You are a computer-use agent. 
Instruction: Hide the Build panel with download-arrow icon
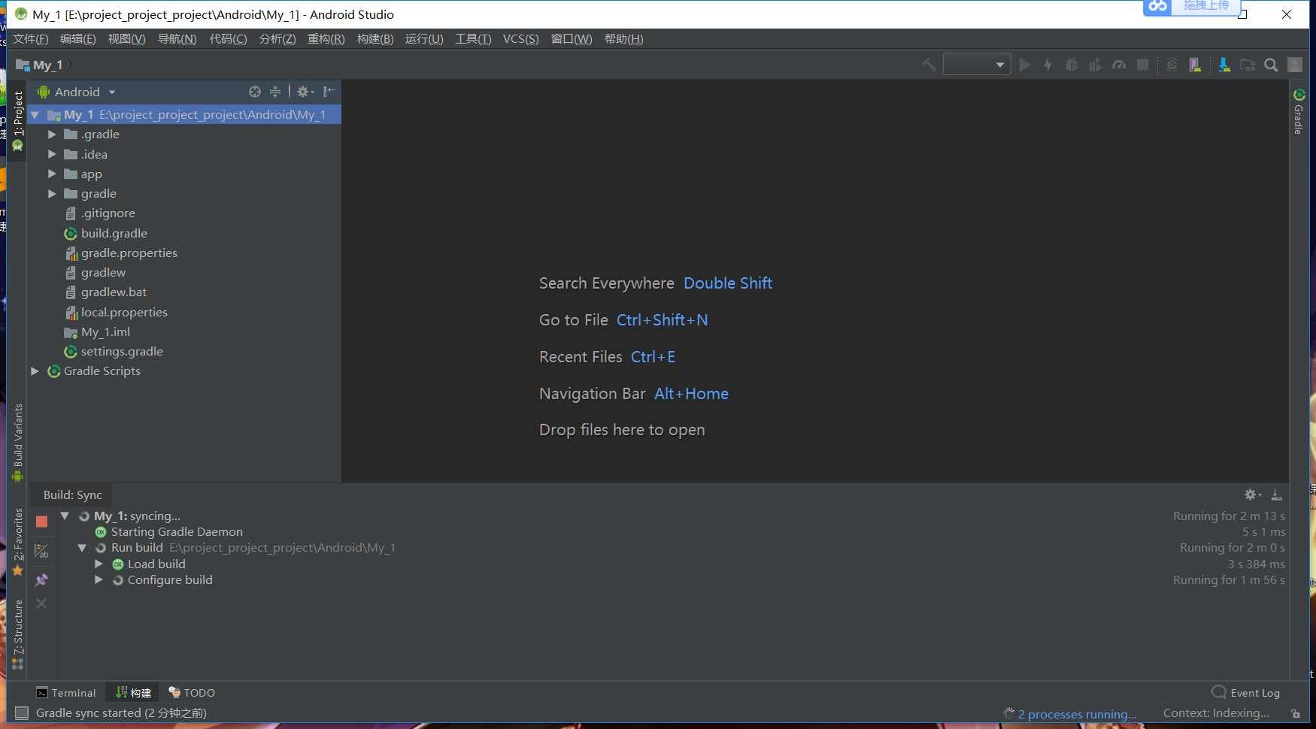1277,495
